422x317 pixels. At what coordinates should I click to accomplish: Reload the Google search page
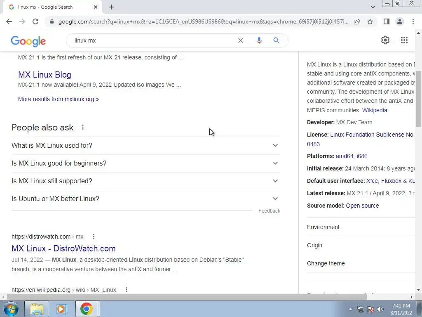[35, 21]
